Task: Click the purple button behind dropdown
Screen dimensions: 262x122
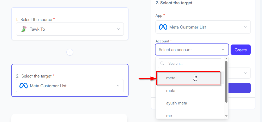Action: 239,88
